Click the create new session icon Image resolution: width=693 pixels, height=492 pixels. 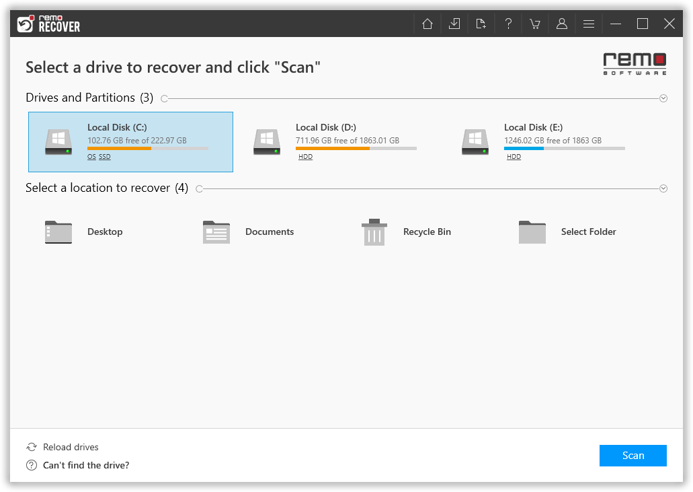pyautogui.click(x=481, y=23)
